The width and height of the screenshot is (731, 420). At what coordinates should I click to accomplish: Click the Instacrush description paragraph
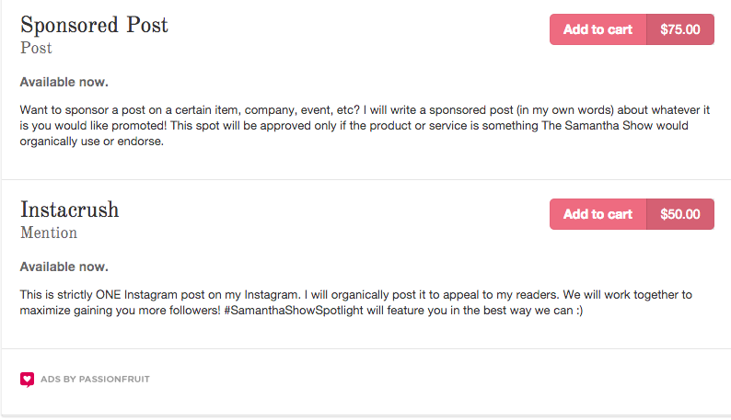tap(355, 302)
